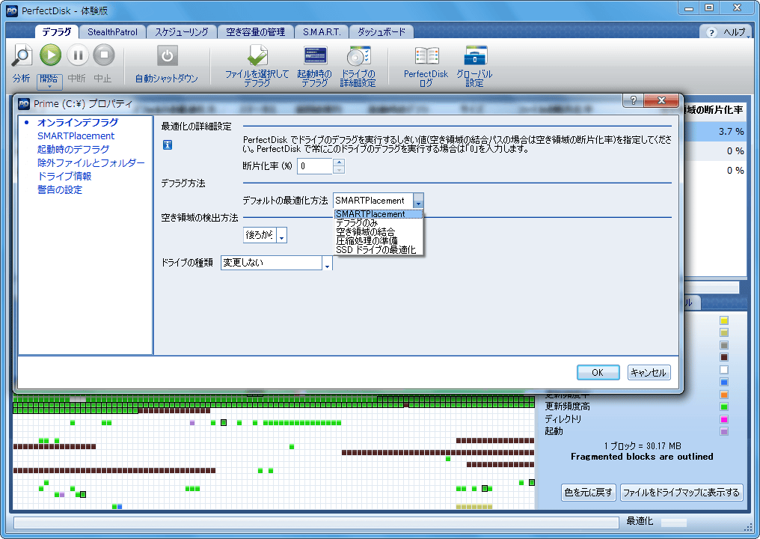Select 警告の設定 in the sidebar
This screenshot has height=539, width=760.
pyautogui.click(x=60, y=189)
